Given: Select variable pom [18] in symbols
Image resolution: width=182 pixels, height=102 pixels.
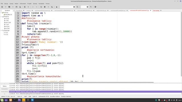Looking at the screenshot, I should point(7,23).
